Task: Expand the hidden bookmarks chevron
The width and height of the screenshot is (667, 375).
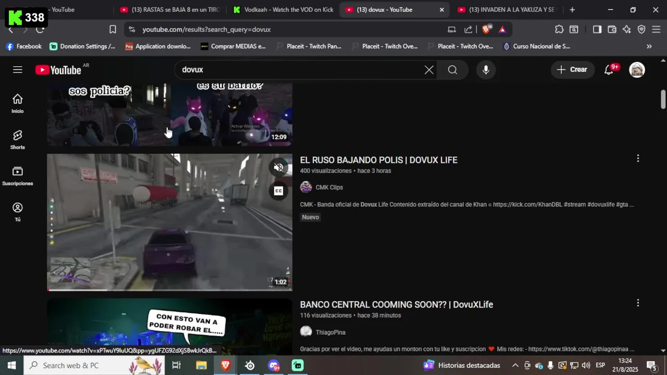Action: 649,46
